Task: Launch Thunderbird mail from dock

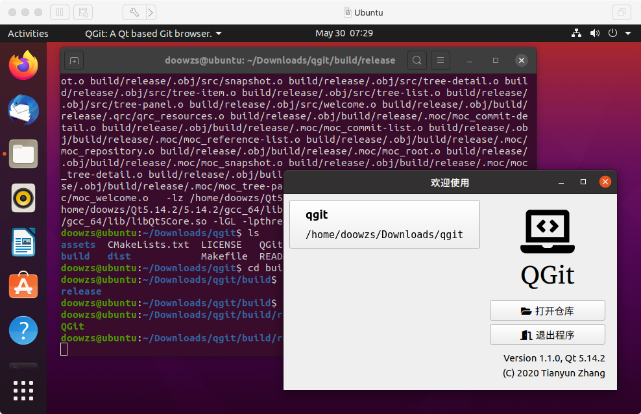Action: (23, 110)
